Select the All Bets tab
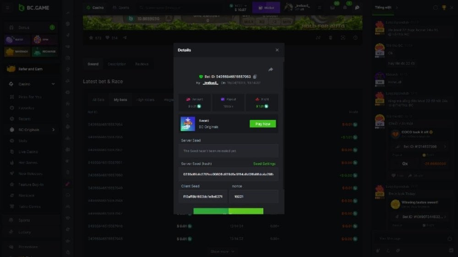Viewport: 458px width, 257px height. pyautogui.click(x=98, y=100)
